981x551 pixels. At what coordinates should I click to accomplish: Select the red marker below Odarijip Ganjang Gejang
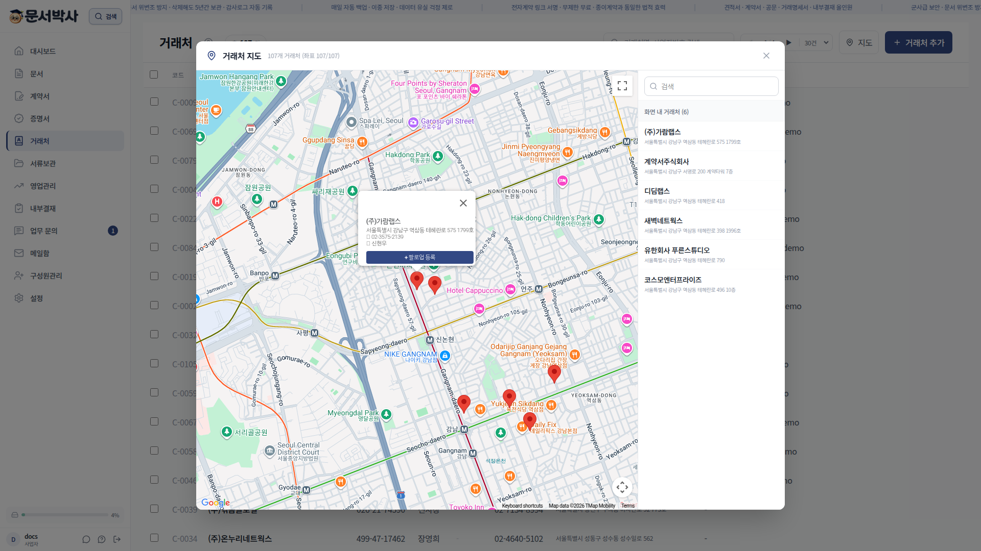554,373
